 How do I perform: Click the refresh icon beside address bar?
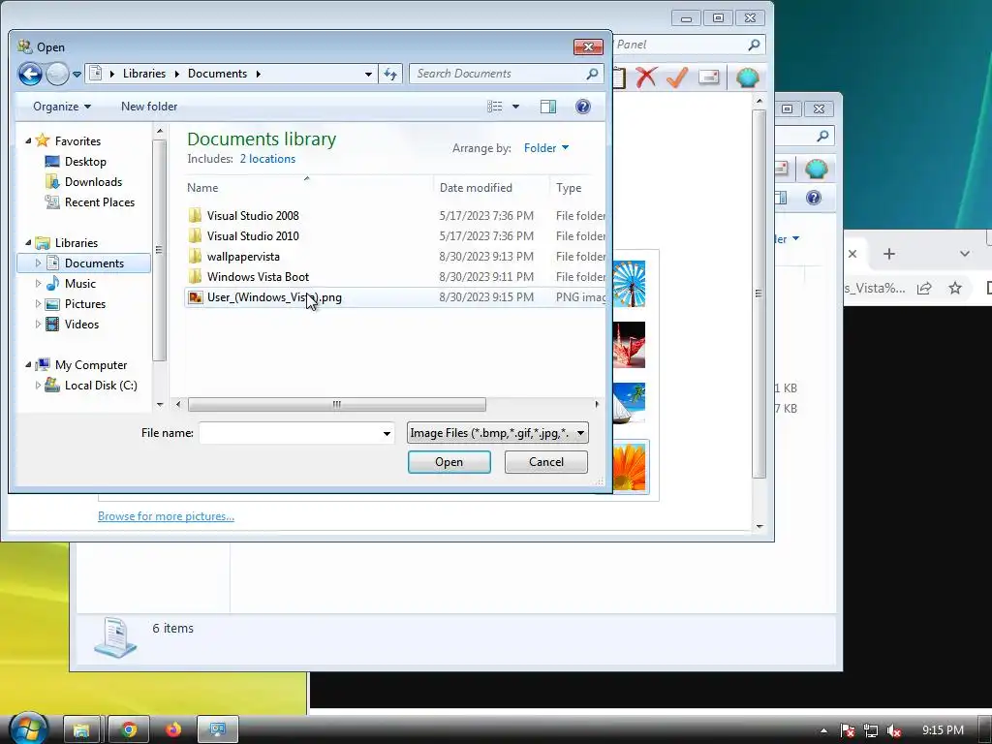click(x=390, y=74)
